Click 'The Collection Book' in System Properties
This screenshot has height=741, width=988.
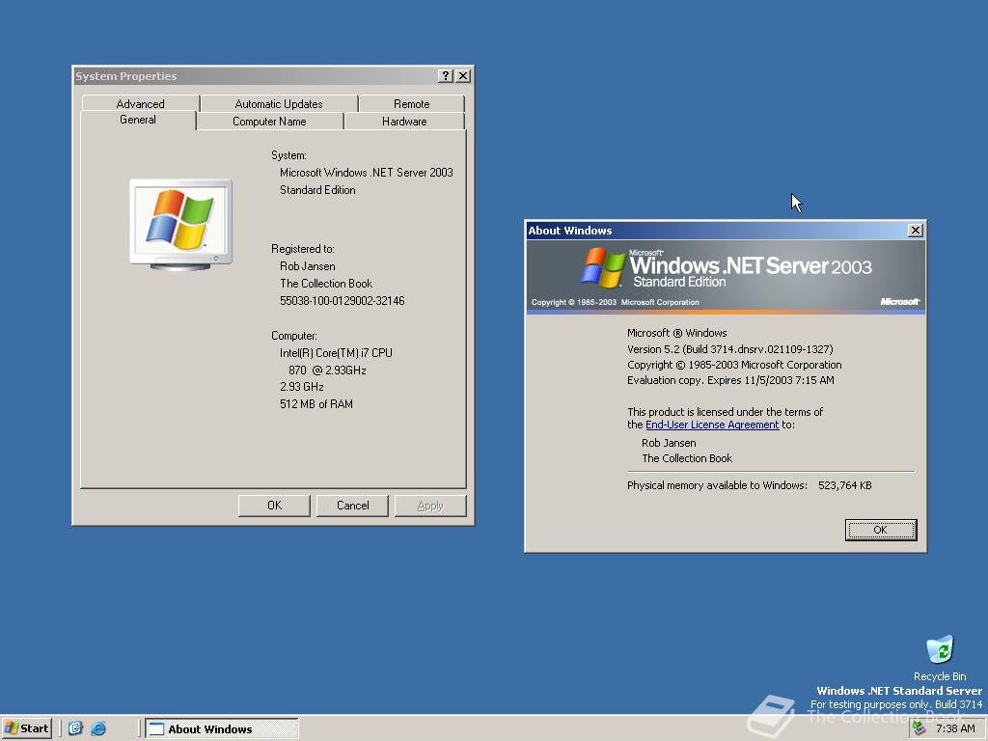(326, 284)
